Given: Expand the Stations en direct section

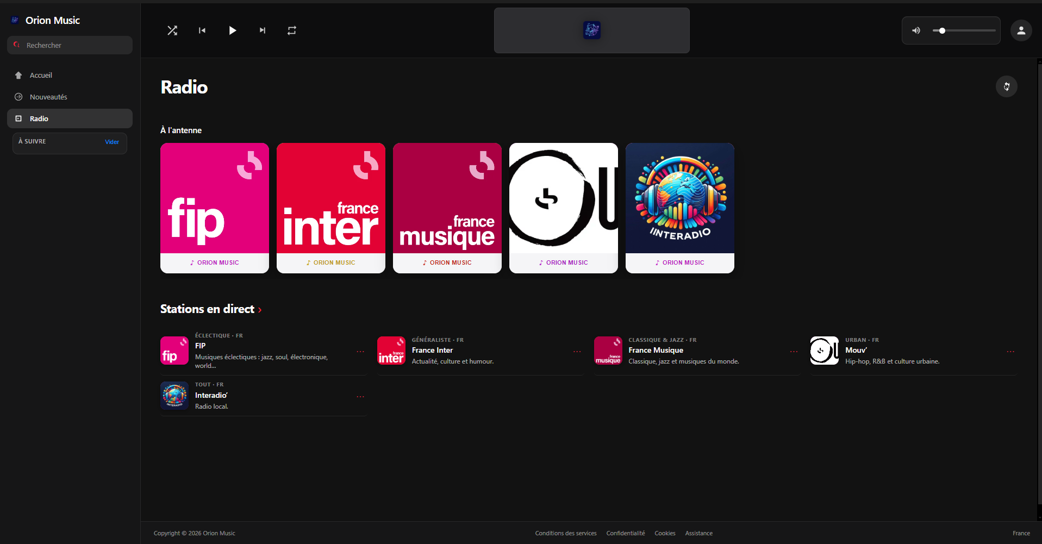Looking at the screenshot, I should tap(211, 309).
